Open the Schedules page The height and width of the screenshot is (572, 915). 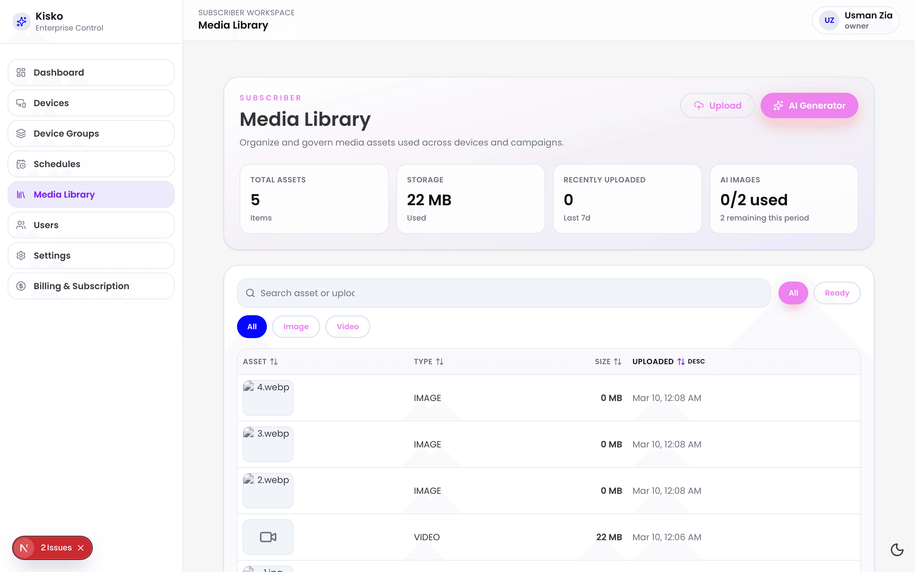pyautogui.click(x=91, y=164)
